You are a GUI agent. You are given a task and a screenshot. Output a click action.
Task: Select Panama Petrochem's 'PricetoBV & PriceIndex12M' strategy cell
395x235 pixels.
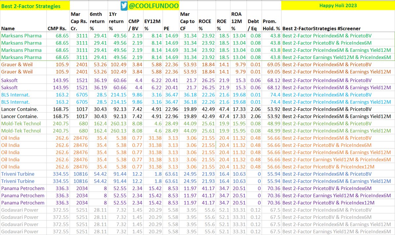coord(338,203)
